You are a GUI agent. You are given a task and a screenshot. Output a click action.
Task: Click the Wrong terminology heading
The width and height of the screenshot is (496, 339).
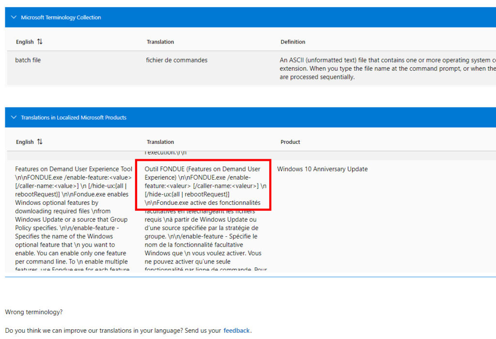click(x=34, y=312)
